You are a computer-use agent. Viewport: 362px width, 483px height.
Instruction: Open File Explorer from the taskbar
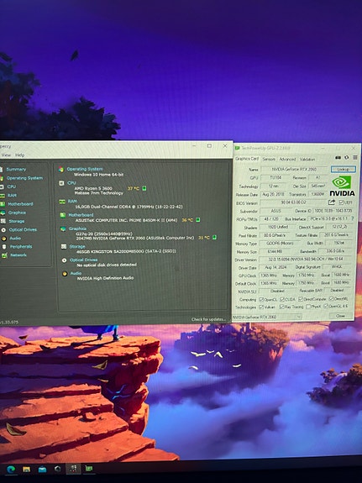pos(27,469)
